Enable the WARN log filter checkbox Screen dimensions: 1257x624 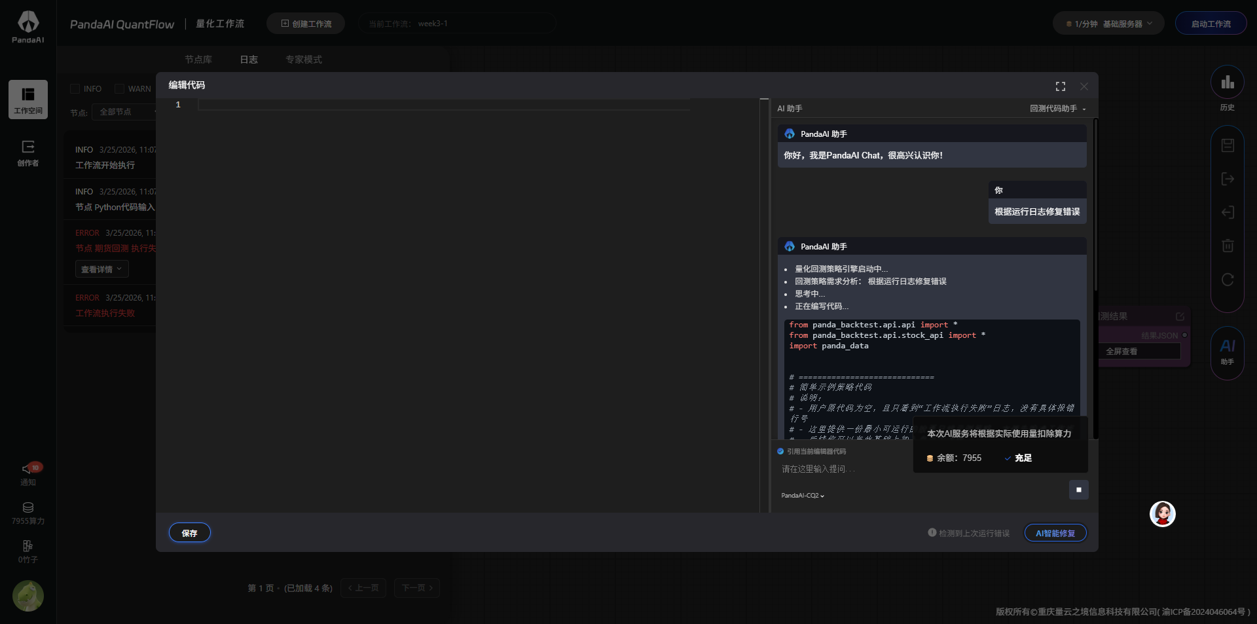pos(119,89)
